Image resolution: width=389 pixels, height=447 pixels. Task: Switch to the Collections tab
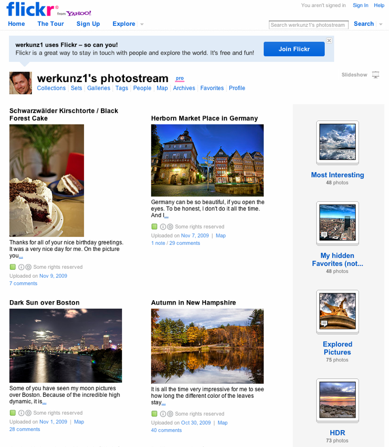click(51, 88)
